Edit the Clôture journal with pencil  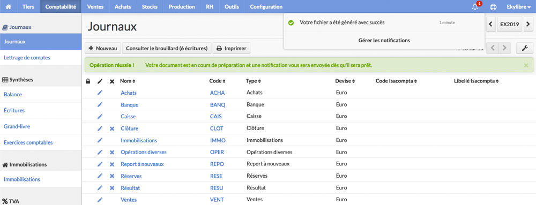(100, 128)
